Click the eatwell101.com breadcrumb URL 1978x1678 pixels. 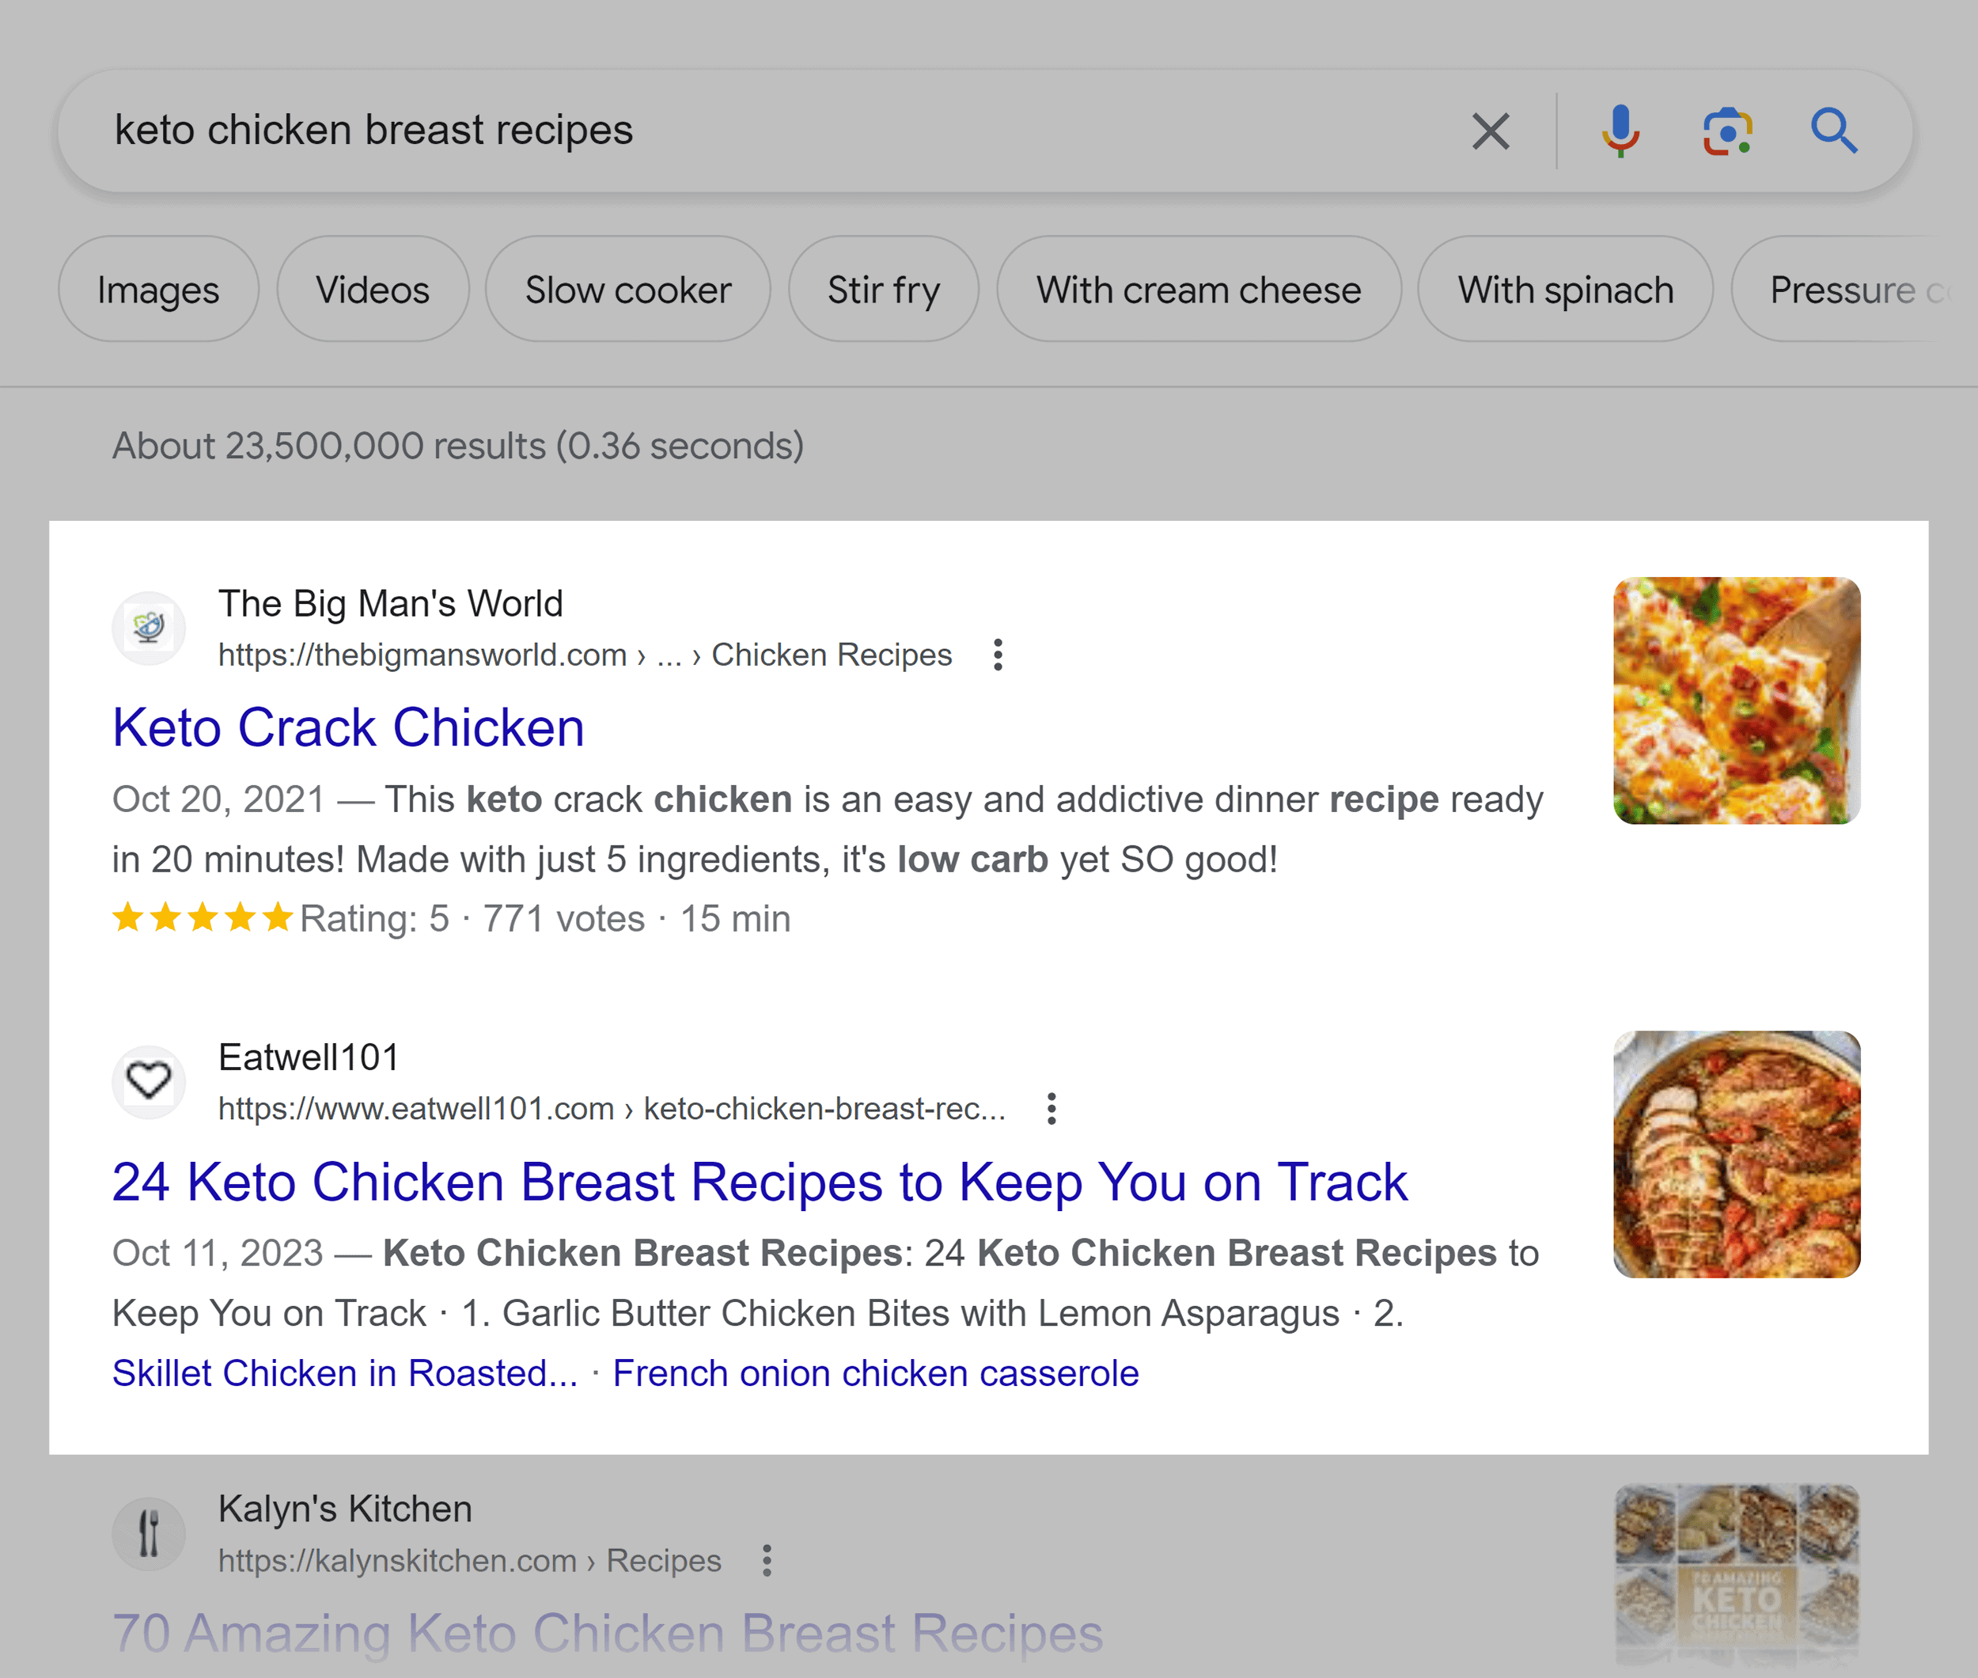[612, 1108]
